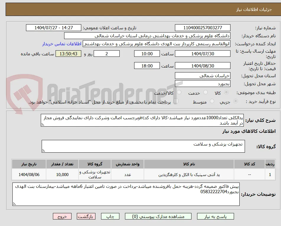Select the جزیی purchase type radio
Viewport: 281px width, 226px height.
[236, 101]
